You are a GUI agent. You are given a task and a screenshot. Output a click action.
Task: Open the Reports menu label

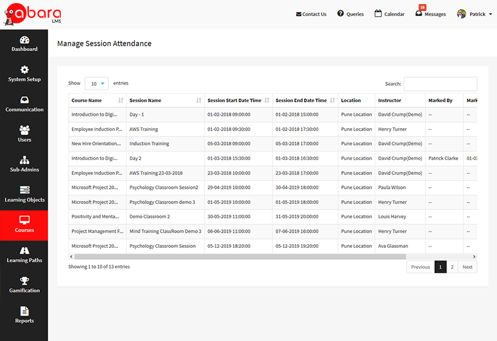tap(25, 321)
